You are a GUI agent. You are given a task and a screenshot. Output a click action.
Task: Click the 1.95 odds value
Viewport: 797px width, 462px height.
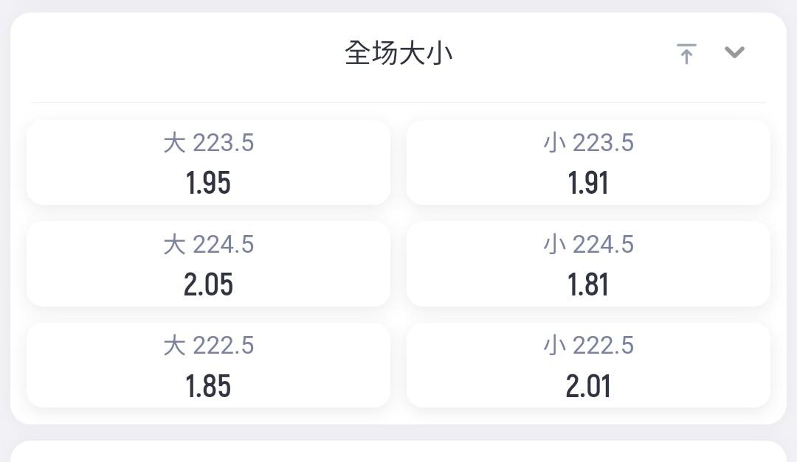click(x=208, y=183)
